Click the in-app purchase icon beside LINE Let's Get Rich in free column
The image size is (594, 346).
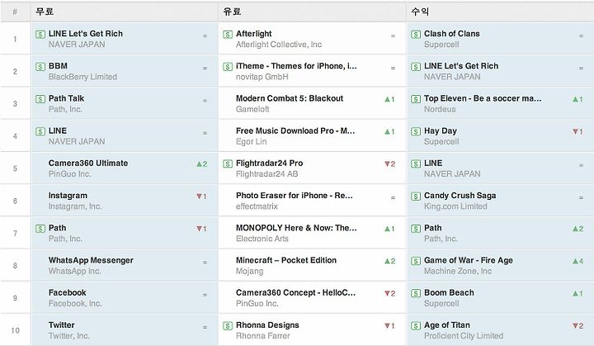point(40,35)
